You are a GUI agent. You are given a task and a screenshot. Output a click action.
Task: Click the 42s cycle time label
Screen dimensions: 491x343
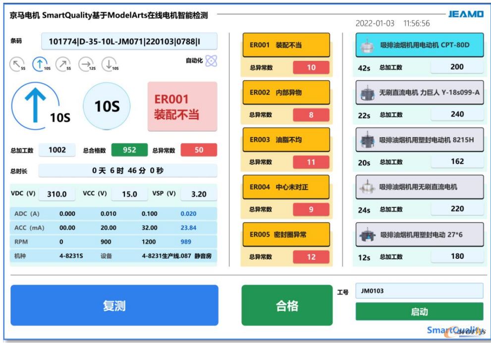[364, 68]
